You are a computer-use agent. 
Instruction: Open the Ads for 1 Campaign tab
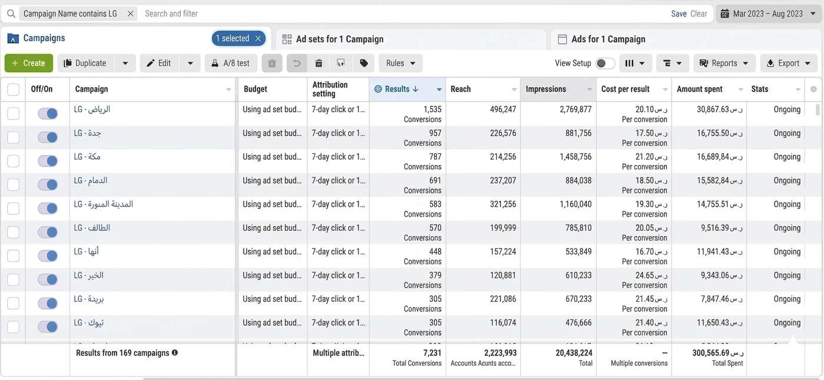click(x=608, y=39)
